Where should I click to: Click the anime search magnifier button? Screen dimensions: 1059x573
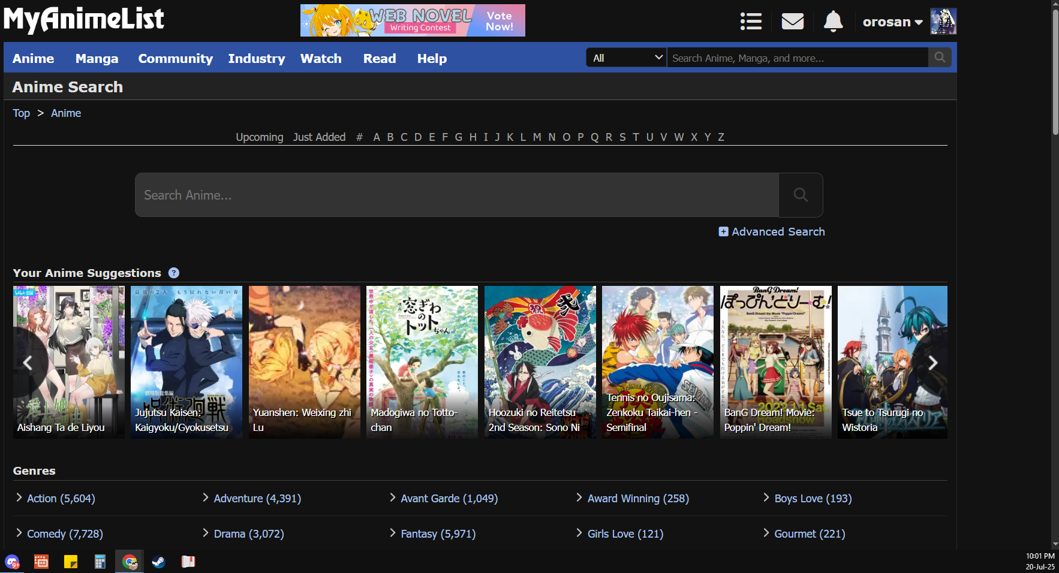click(801, 195)
